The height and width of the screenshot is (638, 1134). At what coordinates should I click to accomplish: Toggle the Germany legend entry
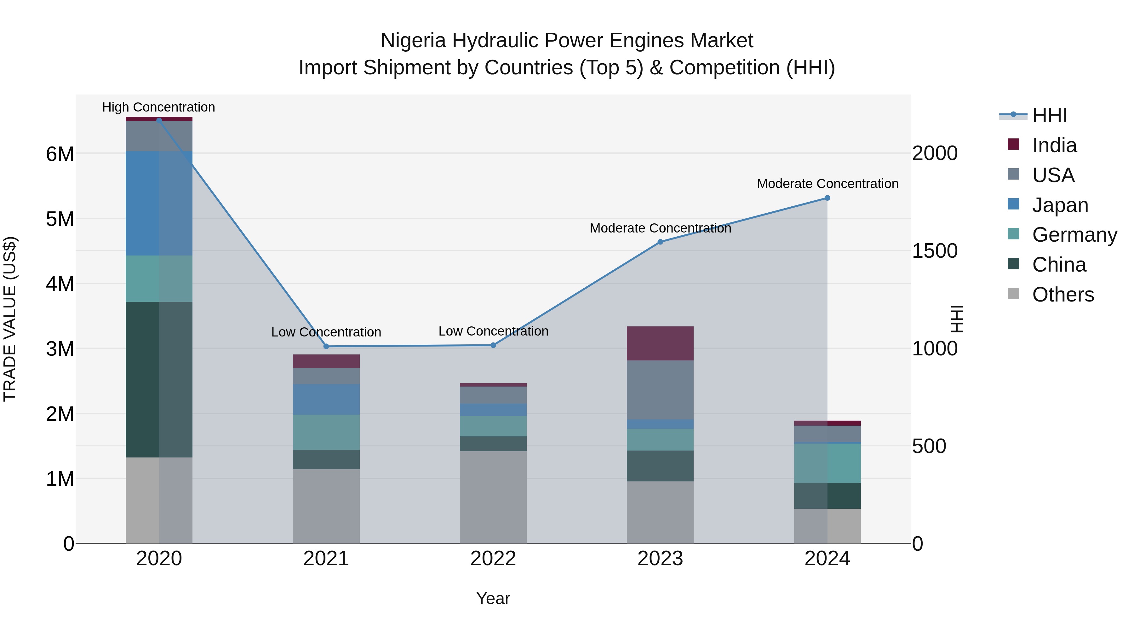(1062, 235)
